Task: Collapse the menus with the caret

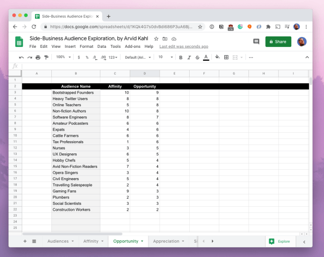Action: click(x=307, y=57)
